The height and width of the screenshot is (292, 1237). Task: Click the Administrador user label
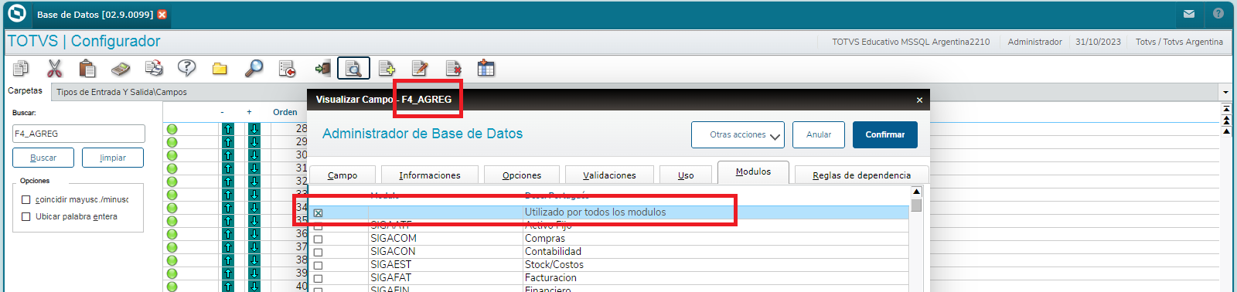point(1034,42)
